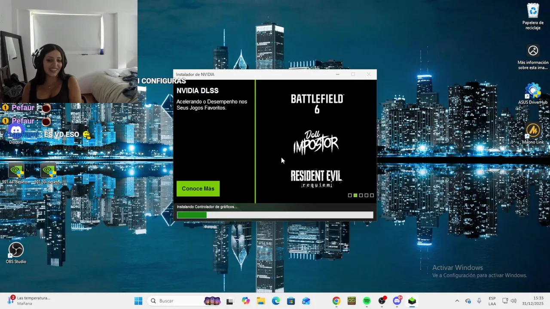Click the Battlefield 6 logo
This screenshot has height=309, width=550.
coord(317,104)
